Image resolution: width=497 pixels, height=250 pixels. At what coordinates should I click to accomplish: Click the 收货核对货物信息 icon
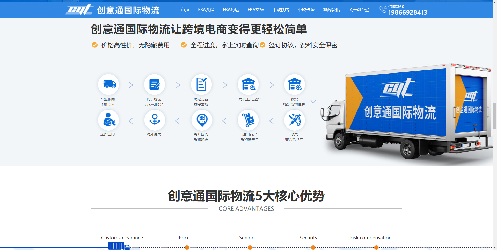(295, 84)
